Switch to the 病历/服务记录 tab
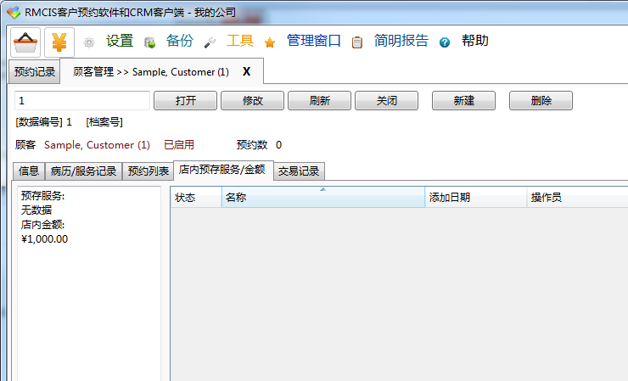The height and width of the screenshot is (381, 628). point(83,171)
